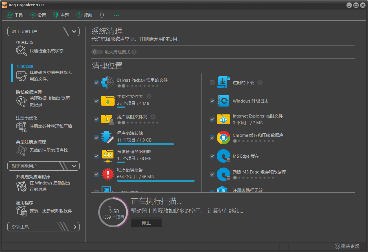
Task: Open the 设置 menu
Action: [x=38, y=15]
